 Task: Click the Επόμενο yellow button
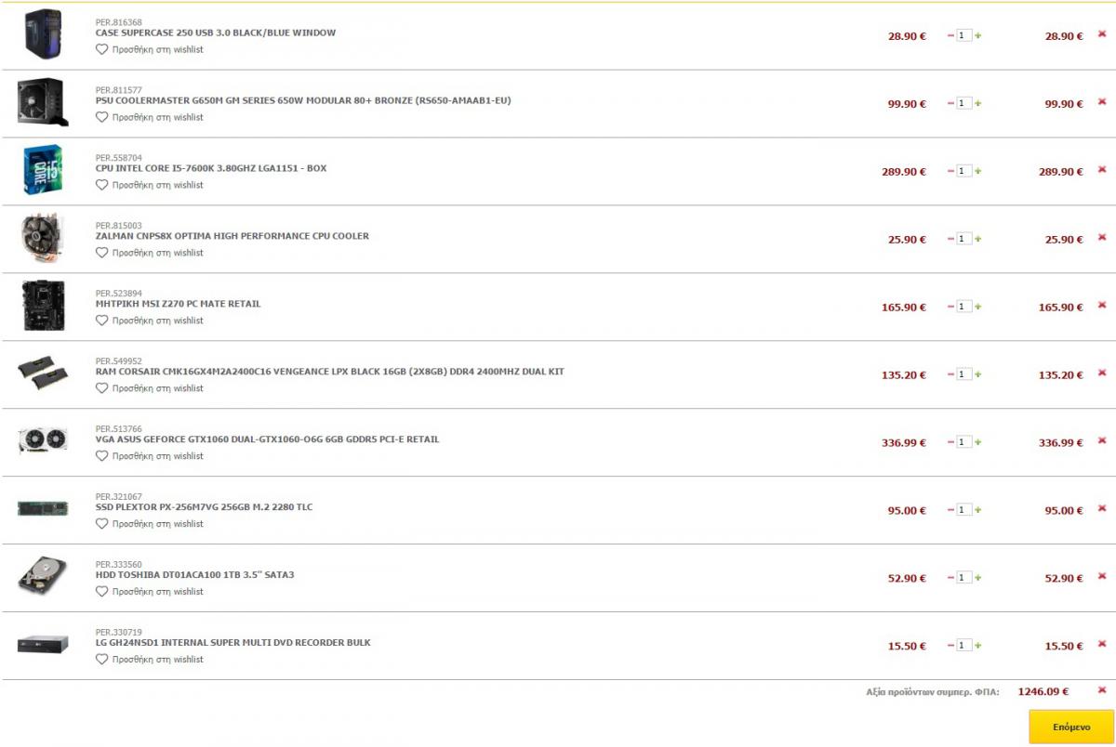click(1071, 727)
